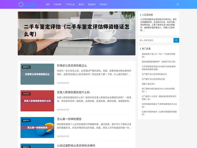Image resolution: width=197 pixels, height=148 pixels.
Task: Open hot article 肺结核毁了我儿子一生
Action: point(158,55)
